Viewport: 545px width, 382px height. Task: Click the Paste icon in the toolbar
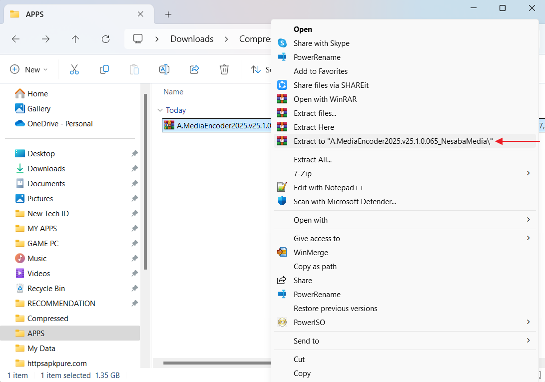pyautogui.click(x=134, y=69)
